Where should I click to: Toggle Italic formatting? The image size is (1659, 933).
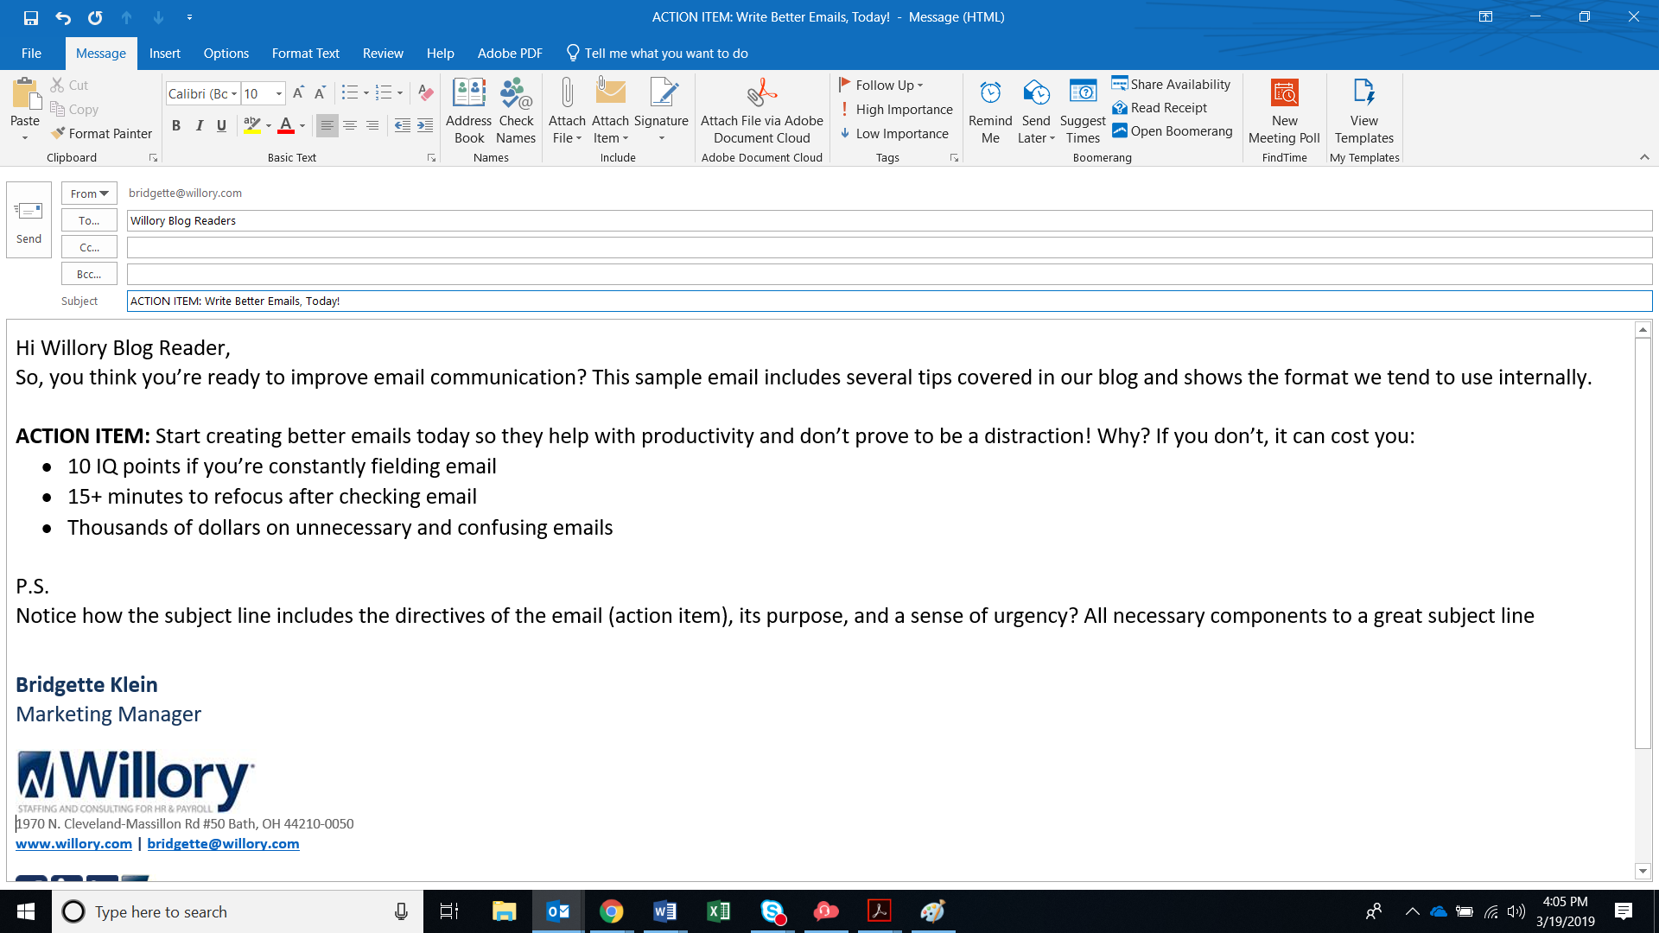coord(199,126)
